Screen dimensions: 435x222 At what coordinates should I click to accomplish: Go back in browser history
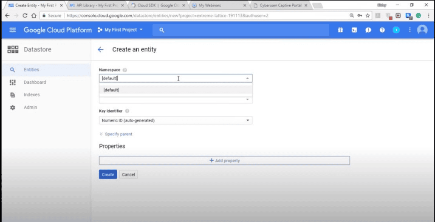[x=7, y=16]
